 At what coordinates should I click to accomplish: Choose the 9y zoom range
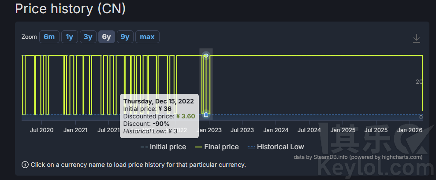(125, 37)
